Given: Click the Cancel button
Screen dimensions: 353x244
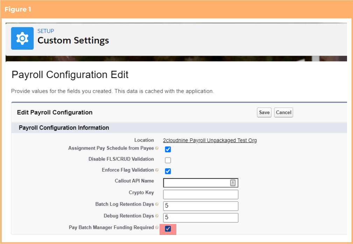Looking at the screenshot, I should [283, 112].
